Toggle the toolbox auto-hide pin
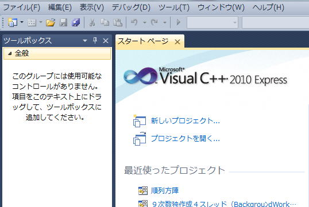Screen dimensions: 309x207 pos(95,41)
